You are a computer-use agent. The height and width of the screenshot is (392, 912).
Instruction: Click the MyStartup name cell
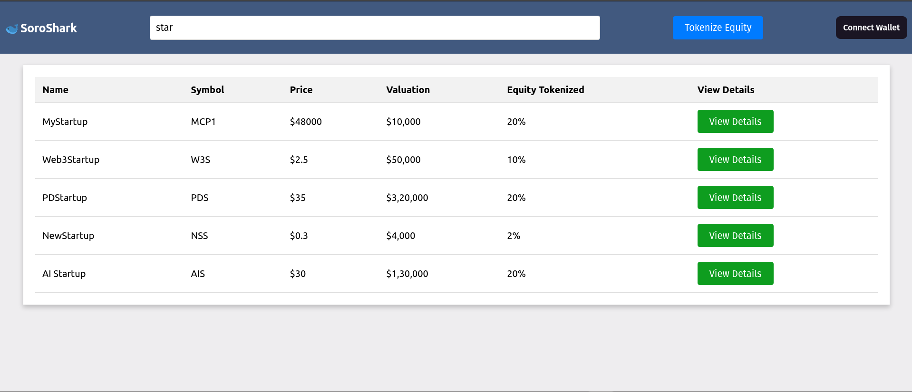pos(65,122)
